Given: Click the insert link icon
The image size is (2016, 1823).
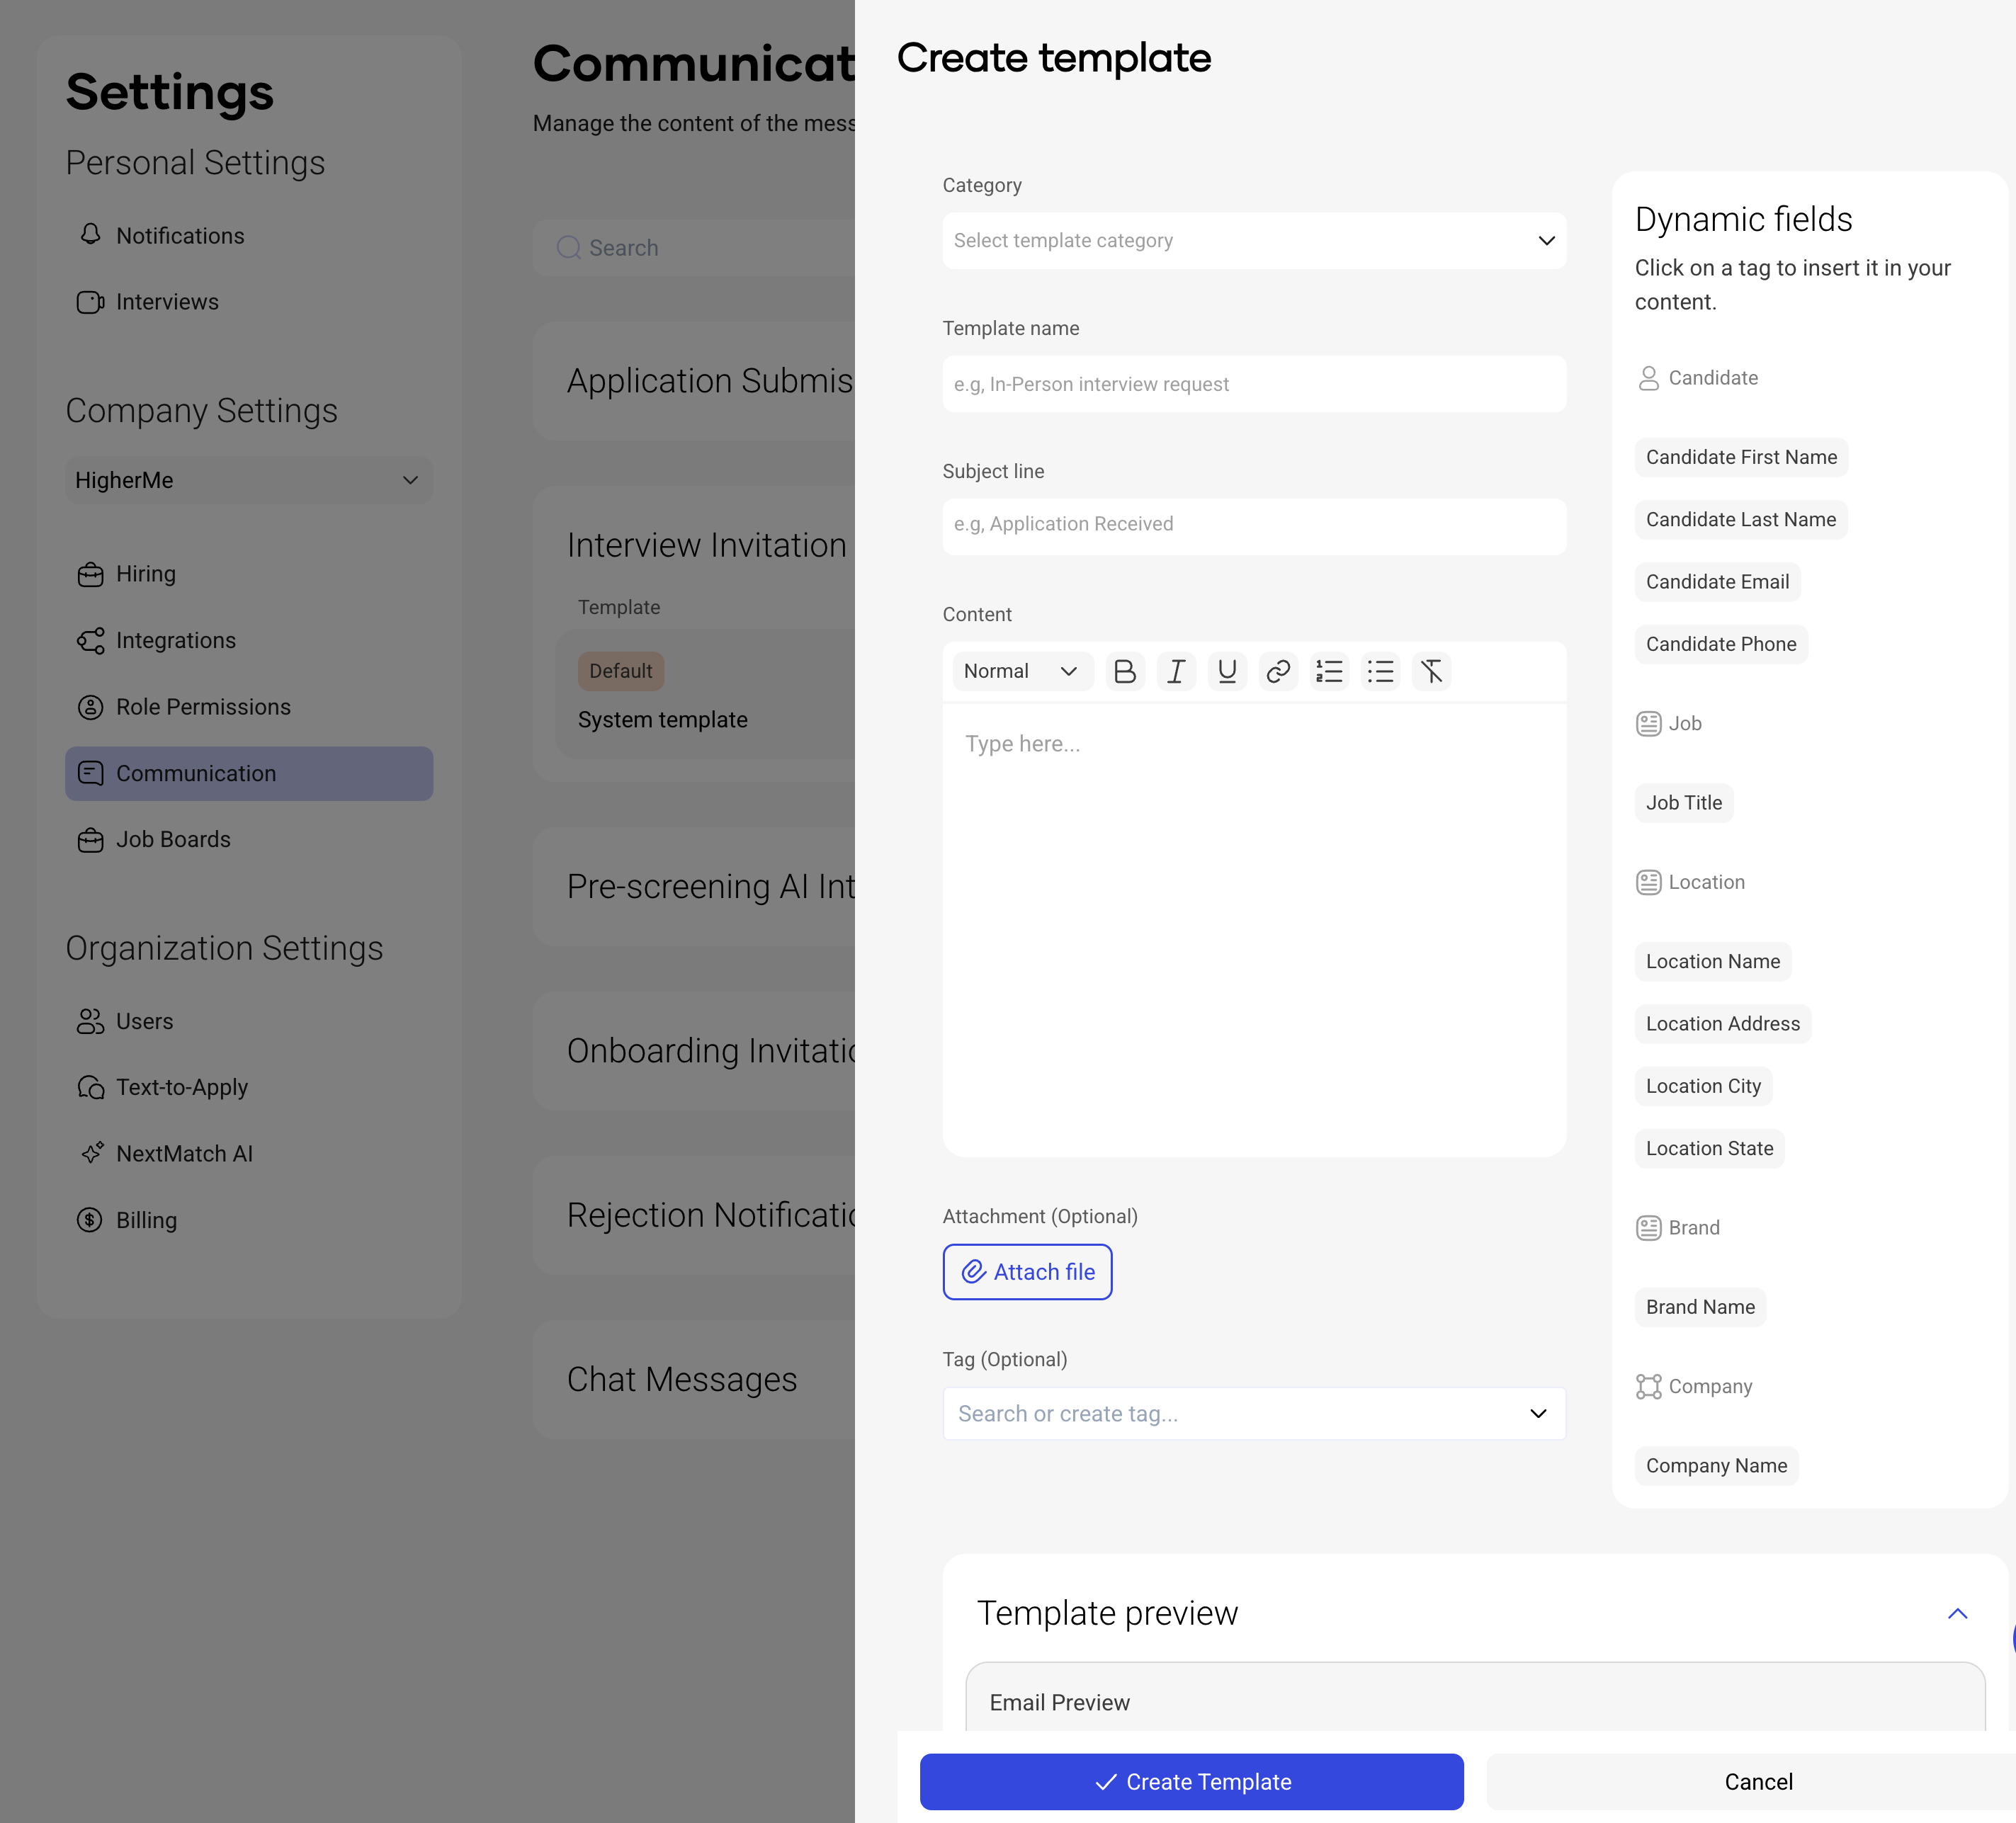Looking at the screenshot, I should (1278, 671).
